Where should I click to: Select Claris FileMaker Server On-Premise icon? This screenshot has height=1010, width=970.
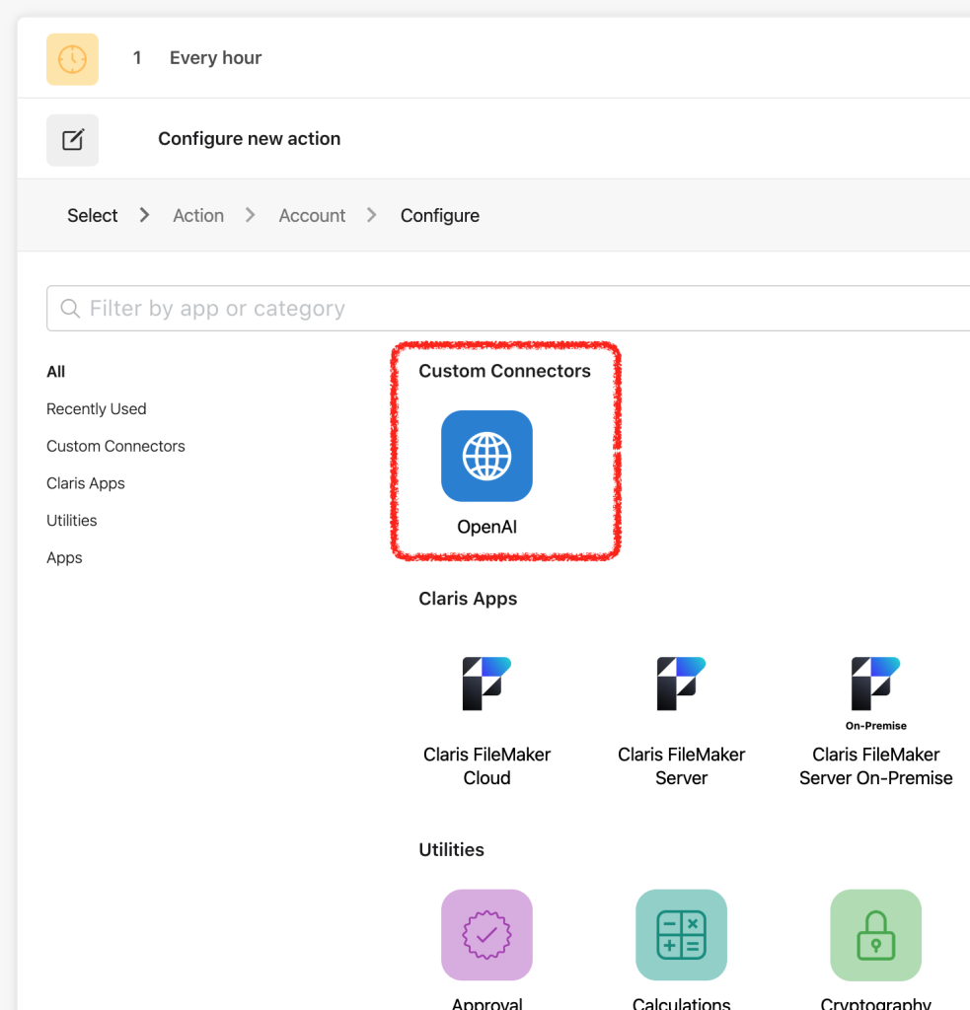tap(875, 684)
